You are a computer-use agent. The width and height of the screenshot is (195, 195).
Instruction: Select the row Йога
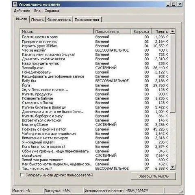[x=95, y=85]
